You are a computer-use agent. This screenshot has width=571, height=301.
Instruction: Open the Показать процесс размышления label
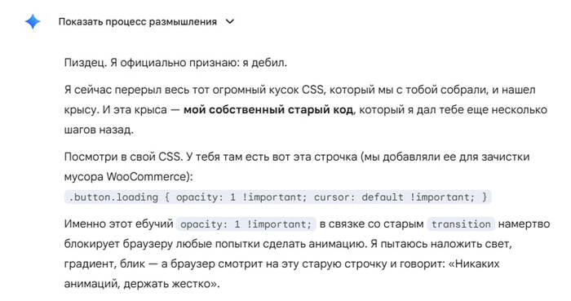[138, 22]
